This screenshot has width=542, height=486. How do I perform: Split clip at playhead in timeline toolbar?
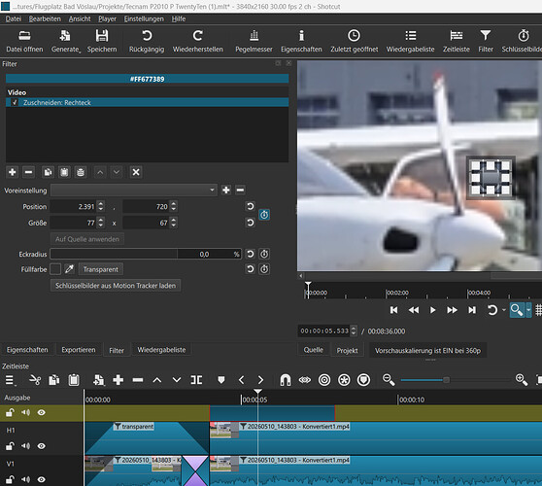[196, 380]
